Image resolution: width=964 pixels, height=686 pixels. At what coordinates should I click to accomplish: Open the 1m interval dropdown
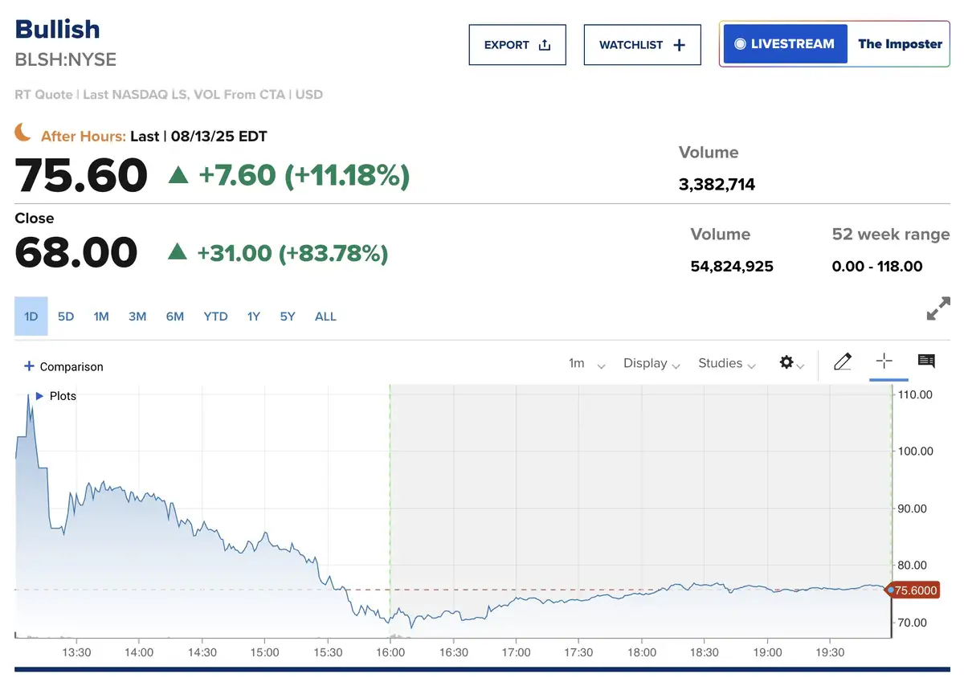coord(586,364)
